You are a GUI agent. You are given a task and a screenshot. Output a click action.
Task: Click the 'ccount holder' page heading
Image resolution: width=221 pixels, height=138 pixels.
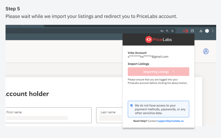(27, 94)
